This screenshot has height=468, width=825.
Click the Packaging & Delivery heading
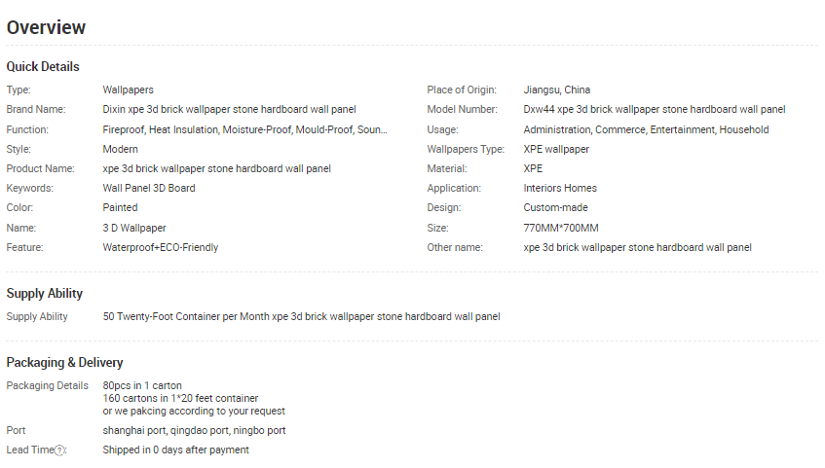tap(64, 362)
